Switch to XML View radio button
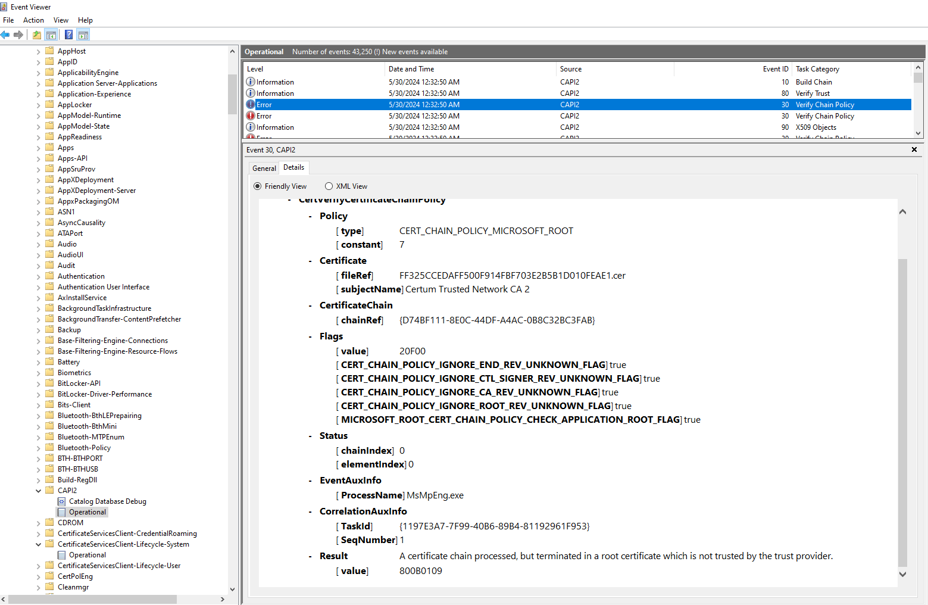Viewport: 928px width, 605px height. [x=329, y=186]
